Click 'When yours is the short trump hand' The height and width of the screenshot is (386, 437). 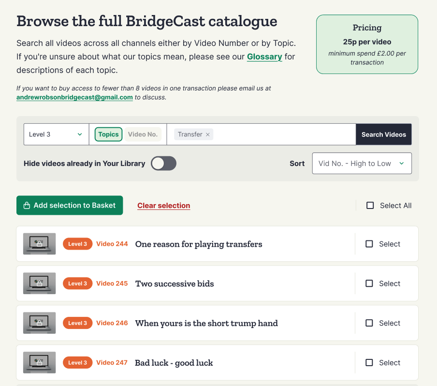click(x=206, y=323)
